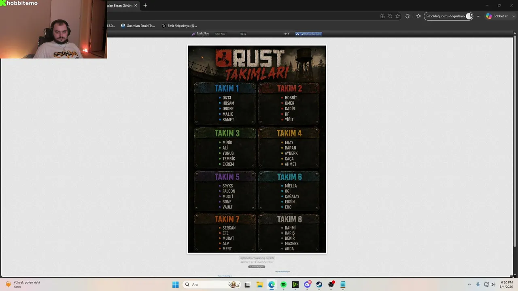Screen dimensions: 518x291
Task: Click the zoom out magnifier icon
Action: [390, 16]
